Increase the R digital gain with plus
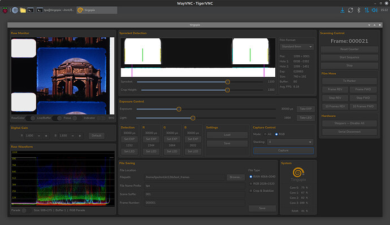This screenshot has width=390, height=225. pos(46,136)
